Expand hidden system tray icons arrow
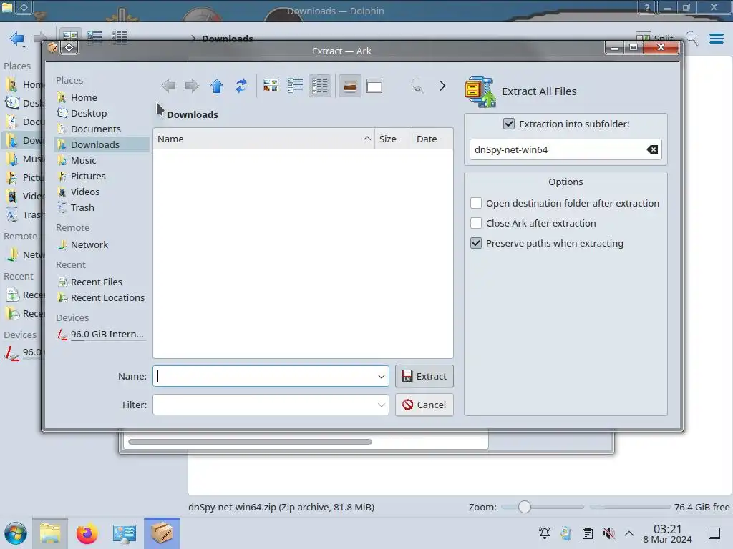This screenshot has height=549, width=733. 629,533
